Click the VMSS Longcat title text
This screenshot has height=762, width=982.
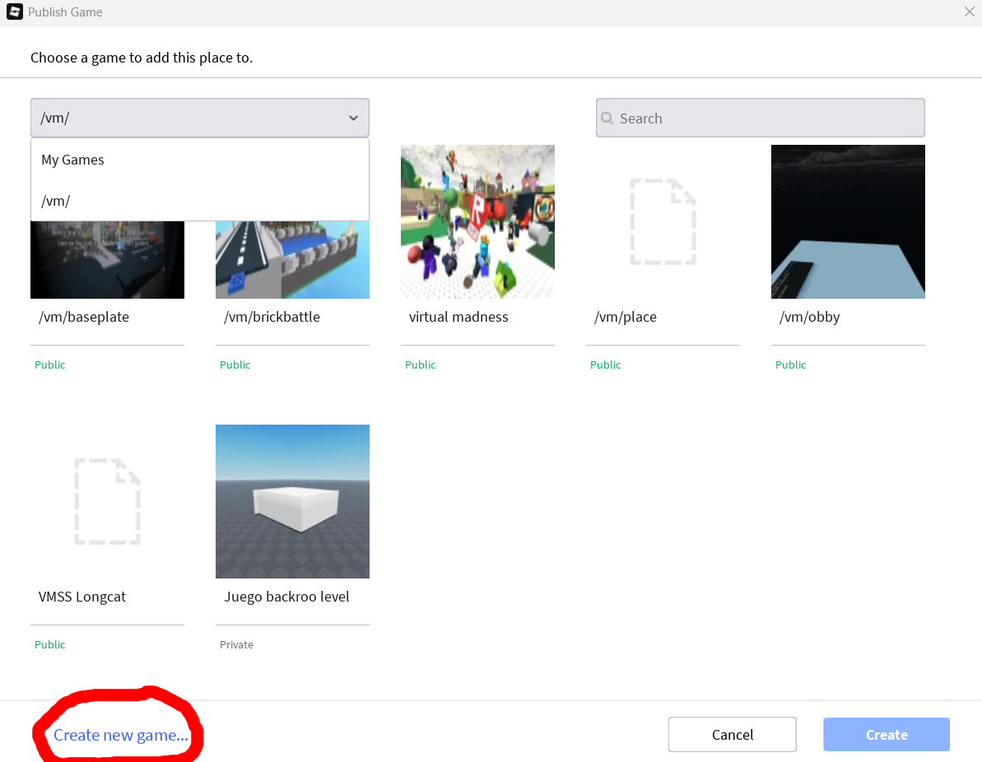82,597
